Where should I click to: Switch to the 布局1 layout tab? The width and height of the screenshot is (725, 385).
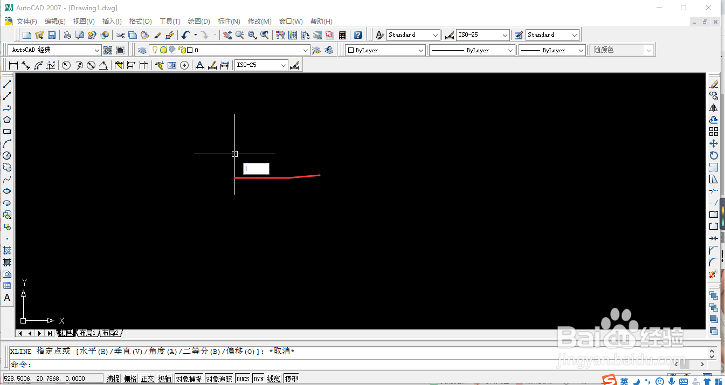tap(87, 333)
